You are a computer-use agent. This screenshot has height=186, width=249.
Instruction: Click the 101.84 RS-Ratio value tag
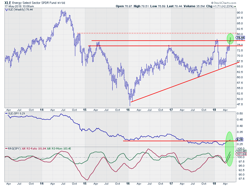click(241, 154)
